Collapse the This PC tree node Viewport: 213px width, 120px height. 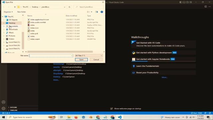(x=3, y=17)
